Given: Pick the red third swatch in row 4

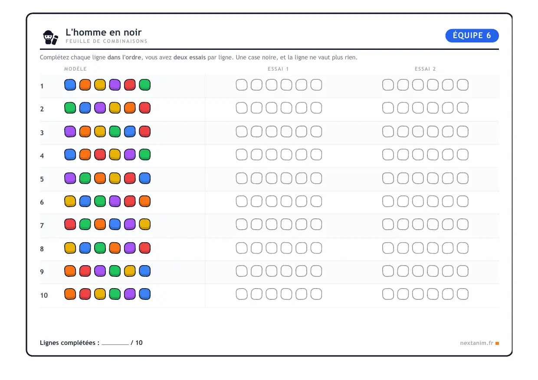Looking at the screenshot, I should [100, 155].
